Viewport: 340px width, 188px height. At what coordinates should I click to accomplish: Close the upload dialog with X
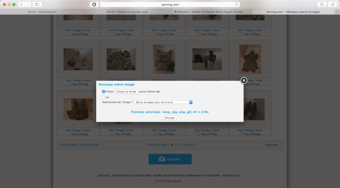click(x=244, y=81)
